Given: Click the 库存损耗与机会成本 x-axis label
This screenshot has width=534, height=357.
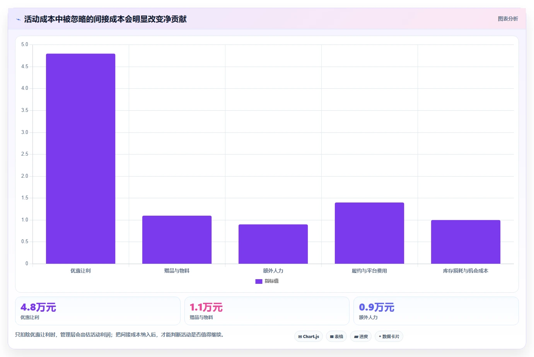Looking at the screenshot, I should point(466,271).
